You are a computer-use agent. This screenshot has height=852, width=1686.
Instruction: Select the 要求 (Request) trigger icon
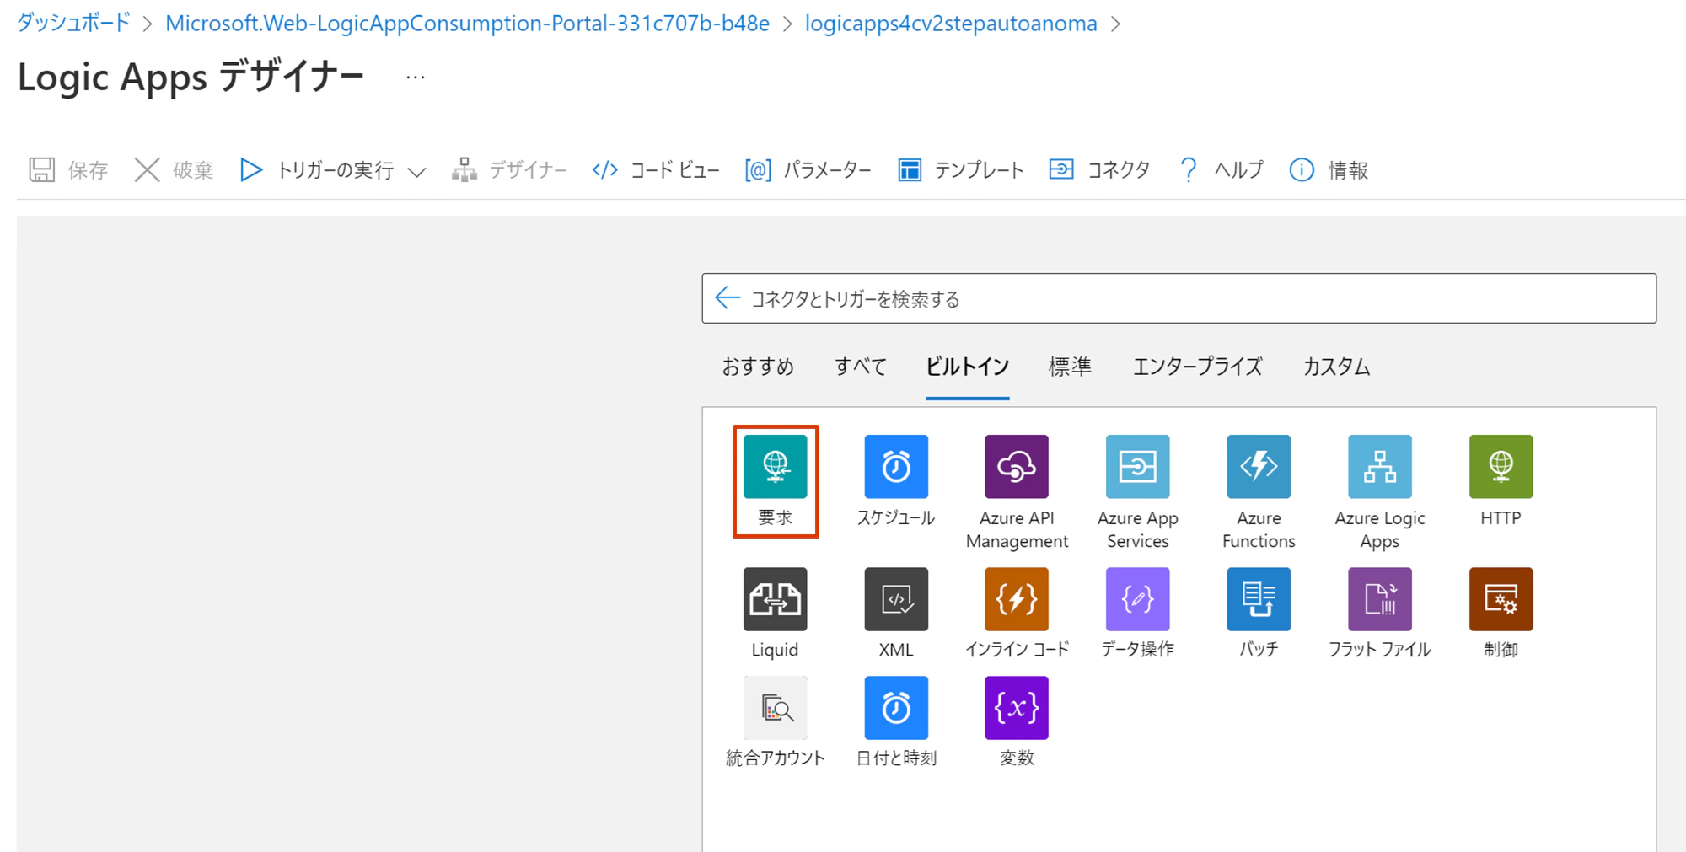pyautogui.click(x=776, y=466)
